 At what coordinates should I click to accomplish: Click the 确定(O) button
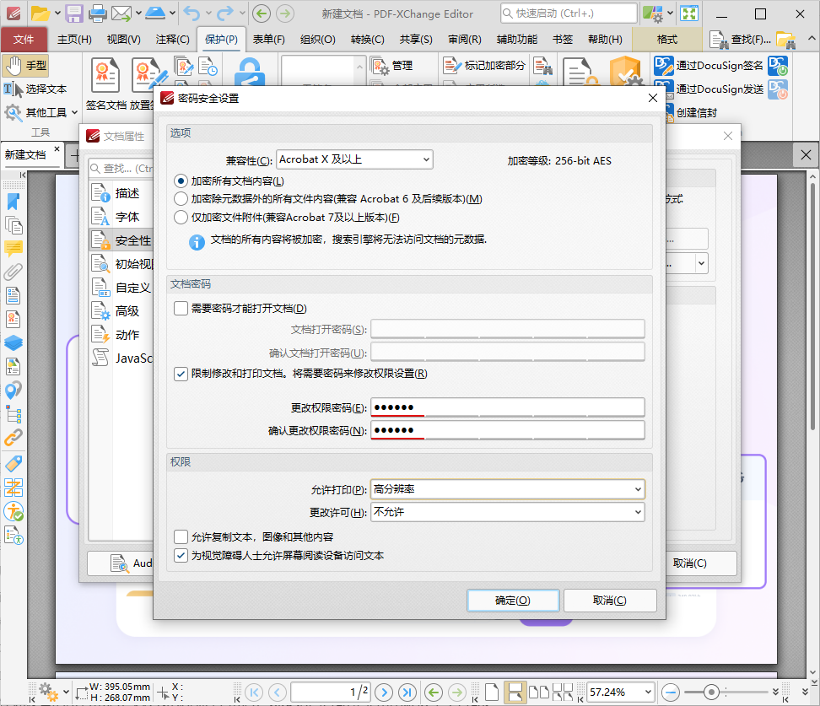513,601
